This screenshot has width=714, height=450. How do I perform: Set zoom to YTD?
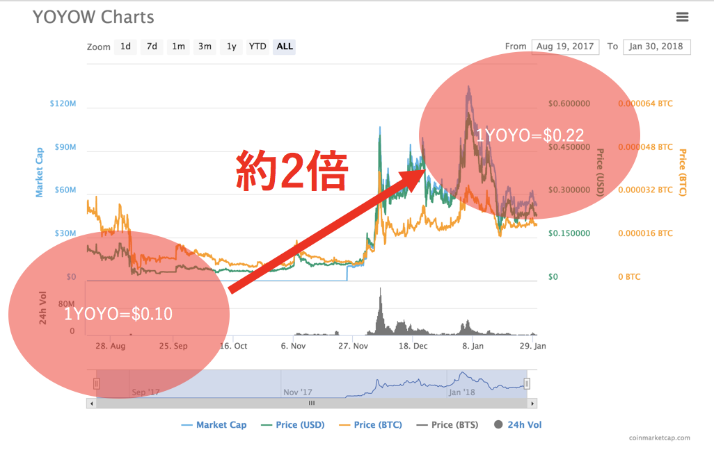tap(257, 47)
